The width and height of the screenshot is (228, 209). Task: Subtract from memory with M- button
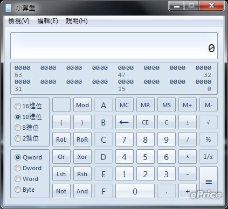tap(209, 105)
